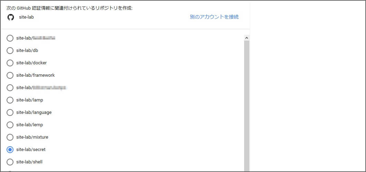This screenshot has width=366, height=172.
Task: Select the site-lab/docker repository option
Action: 10,63
